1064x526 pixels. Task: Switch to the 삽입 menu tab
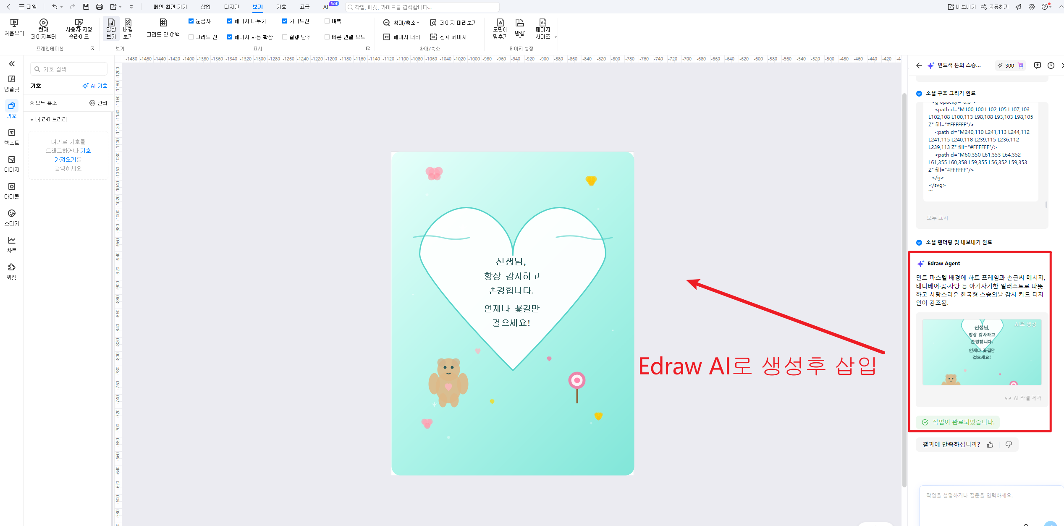click(x=206, y=7)
